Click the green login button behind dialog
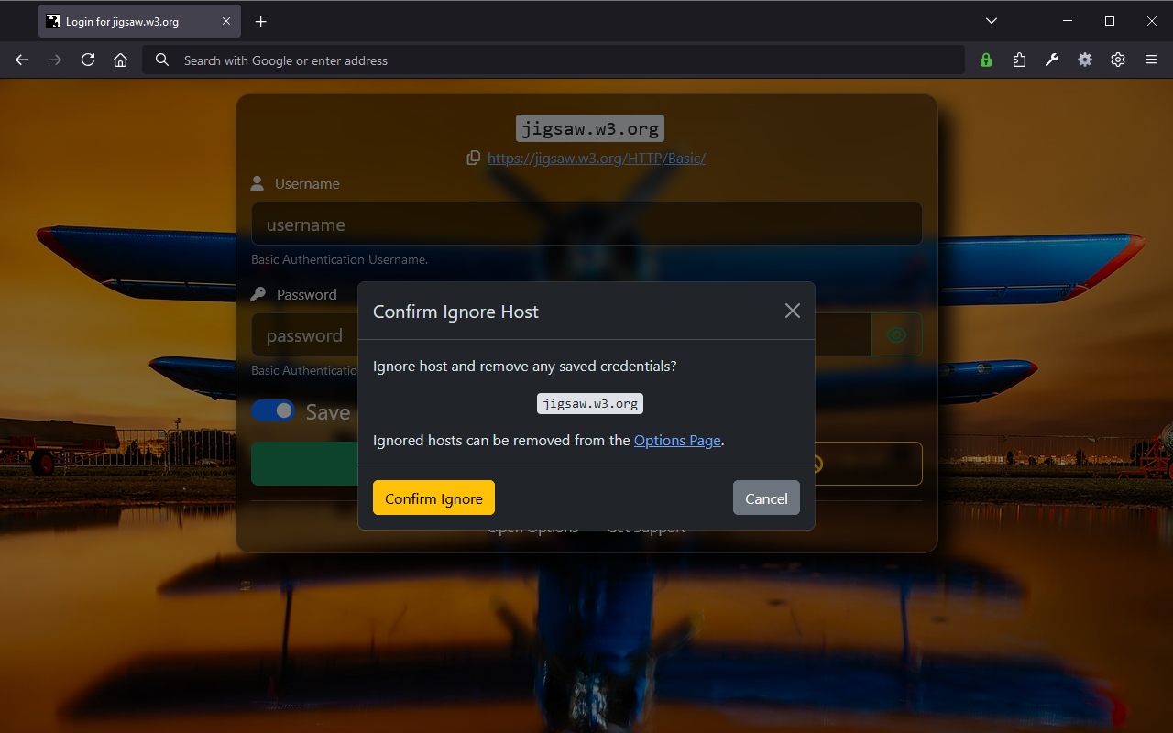Screen dimensions: 1173x733 303,464
